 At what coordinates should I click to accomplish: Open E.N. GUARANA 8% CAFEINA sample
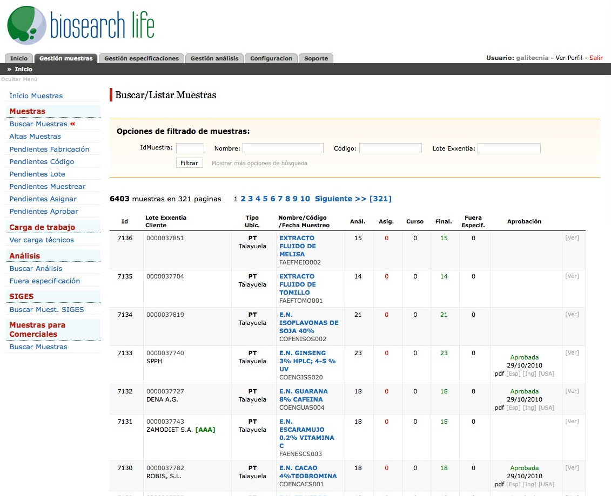coord(303,395)
